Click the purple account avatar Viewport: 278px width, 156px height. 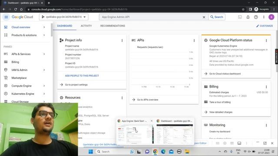271,17
